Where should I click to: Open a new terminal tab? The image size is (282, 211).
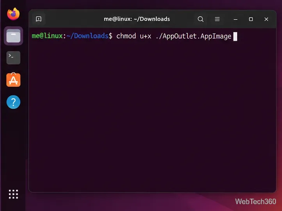[39, 19]
